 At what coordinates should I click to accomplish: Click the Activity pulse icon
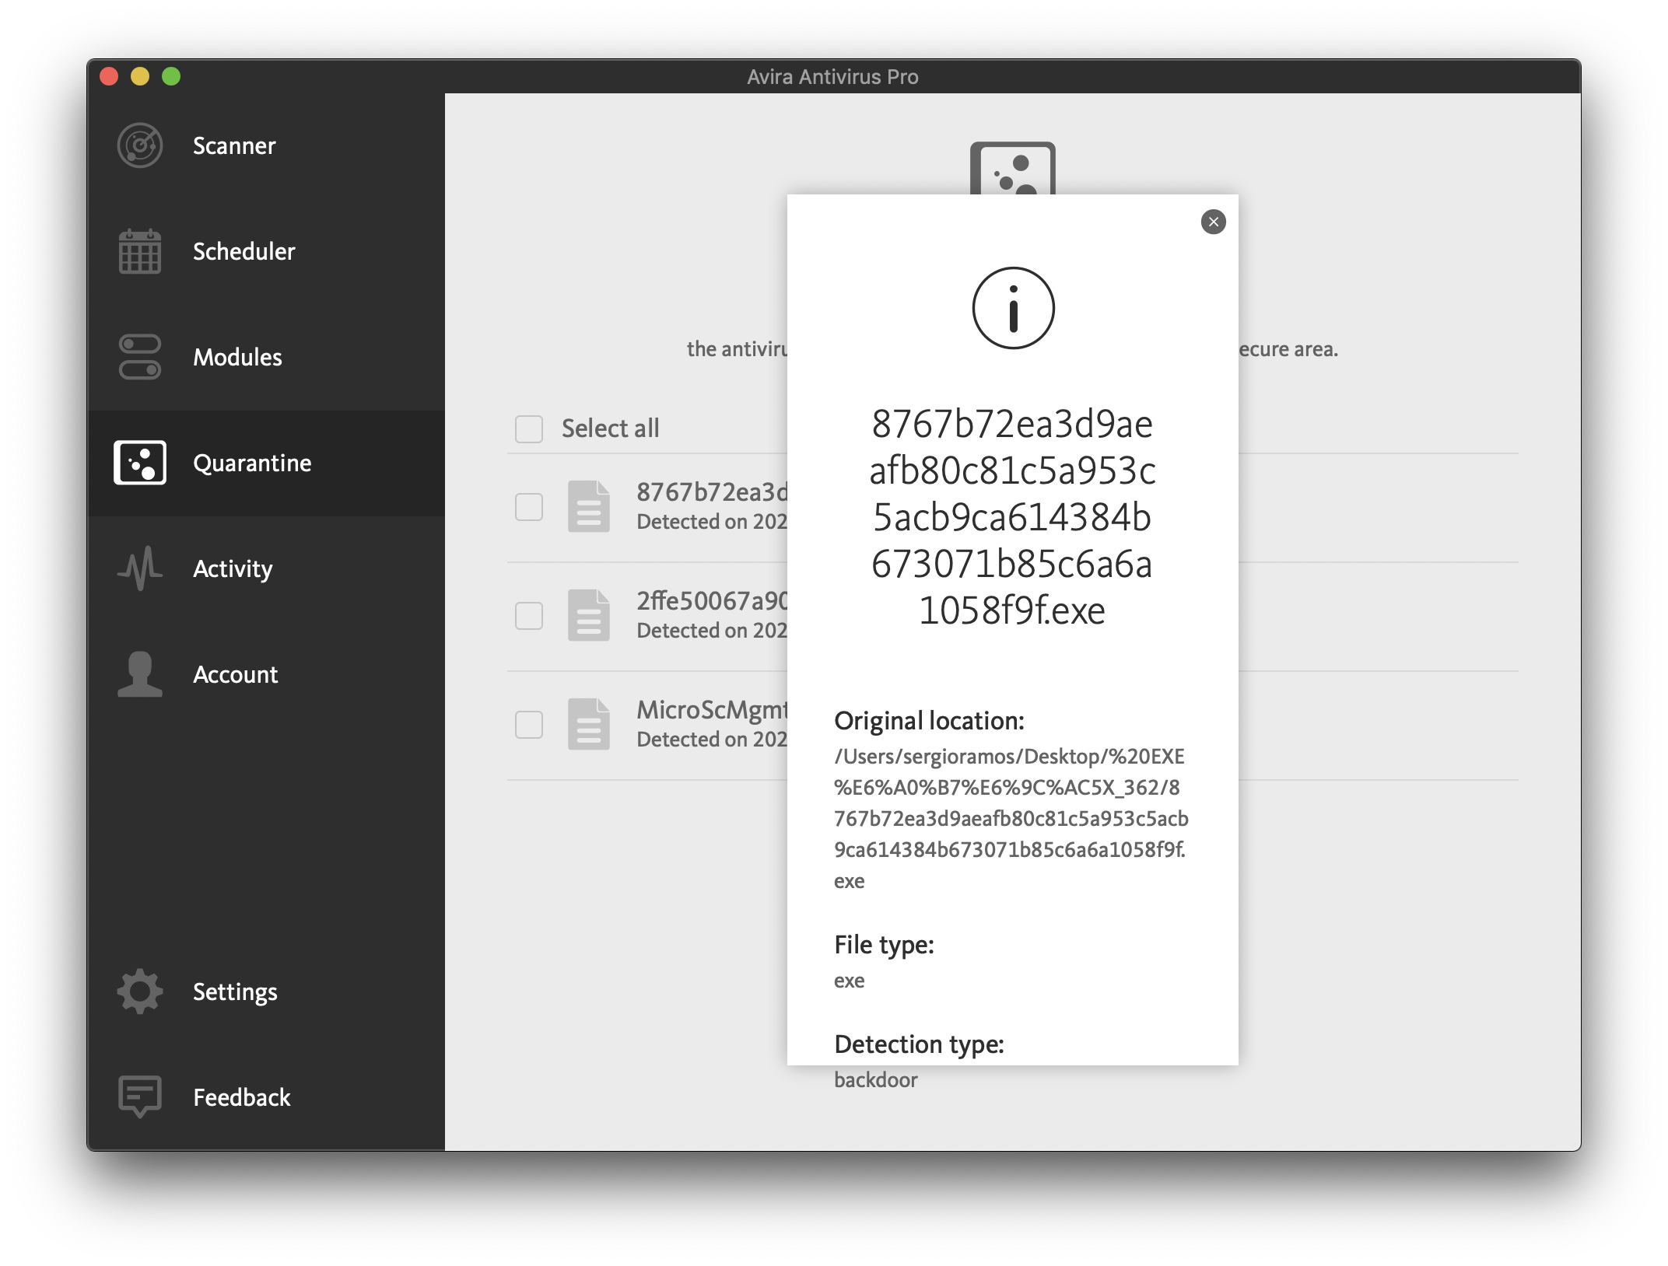pyautogui.click(x=140, y=568)
